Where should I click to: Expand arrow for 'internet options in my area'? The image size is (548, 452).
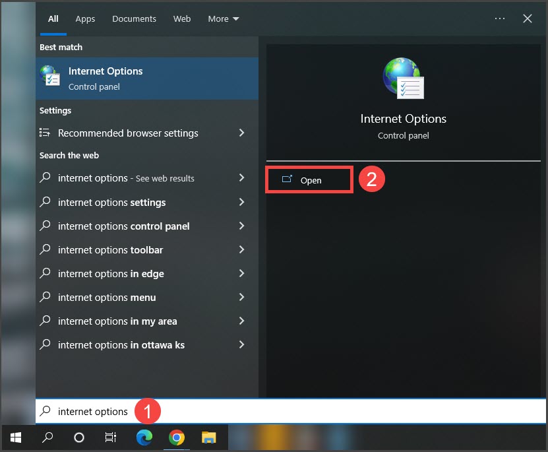241,321
